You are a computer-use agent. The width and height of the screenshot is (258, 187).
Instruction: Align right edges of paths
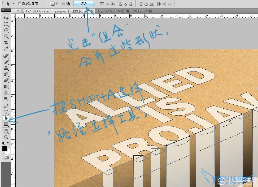(x=131, y=4)
